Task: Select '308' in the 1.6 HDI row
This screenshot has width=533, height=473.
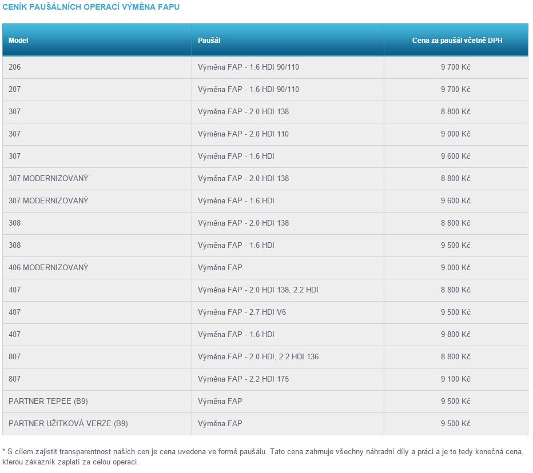Action: pos(15,246)
